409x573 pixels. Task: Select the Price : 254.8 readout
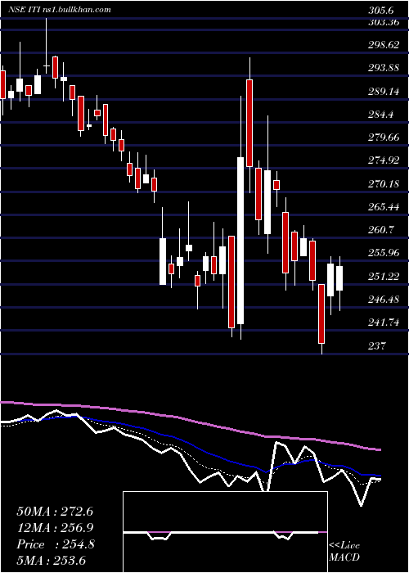(56, 544)
